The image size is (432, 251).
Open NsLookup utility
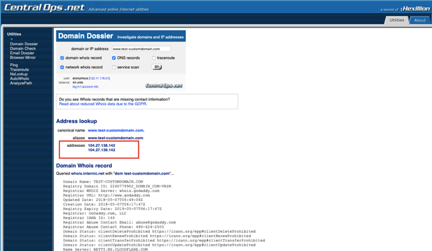pos(19,74)
